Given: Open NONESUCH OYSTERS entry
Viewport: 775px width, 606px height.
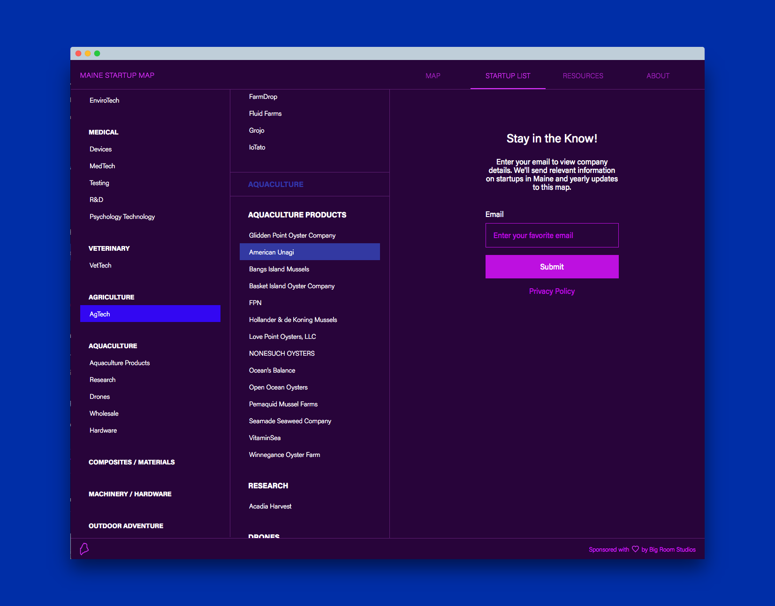Looking at the screenshot, I should tap(281, 353).
